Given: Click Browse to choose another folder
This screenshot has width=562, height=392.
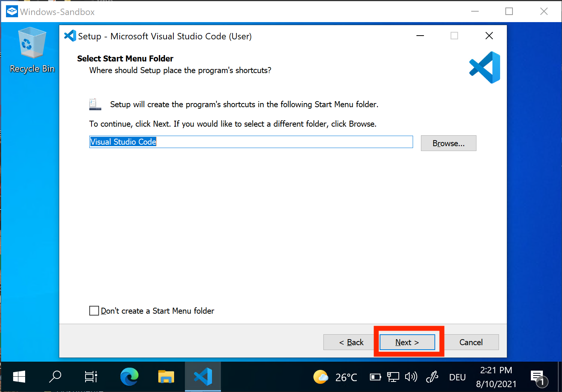Looking at the screenshot, I should (x=448, y=143).
